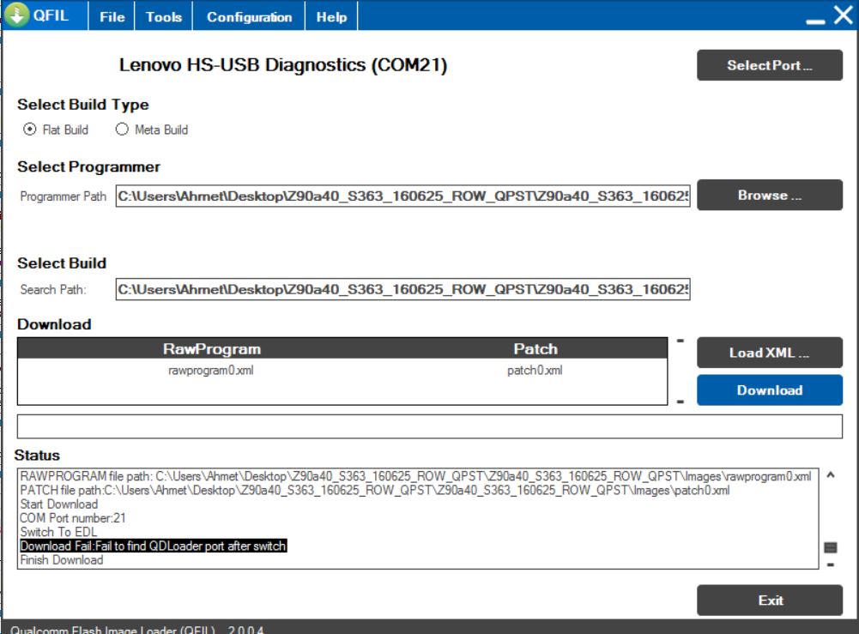859x634 pixels.
Task: Open the Tools menu
Action: tap(163, 17)
